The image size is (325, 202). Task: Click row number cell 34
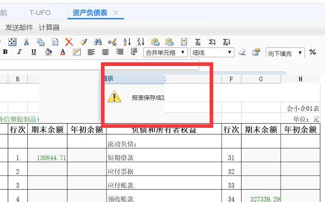231,196
